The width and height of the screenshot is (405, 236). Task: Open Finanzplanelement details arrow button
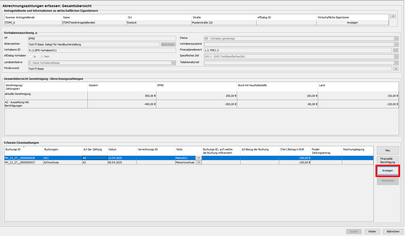(x=396, y=50)
